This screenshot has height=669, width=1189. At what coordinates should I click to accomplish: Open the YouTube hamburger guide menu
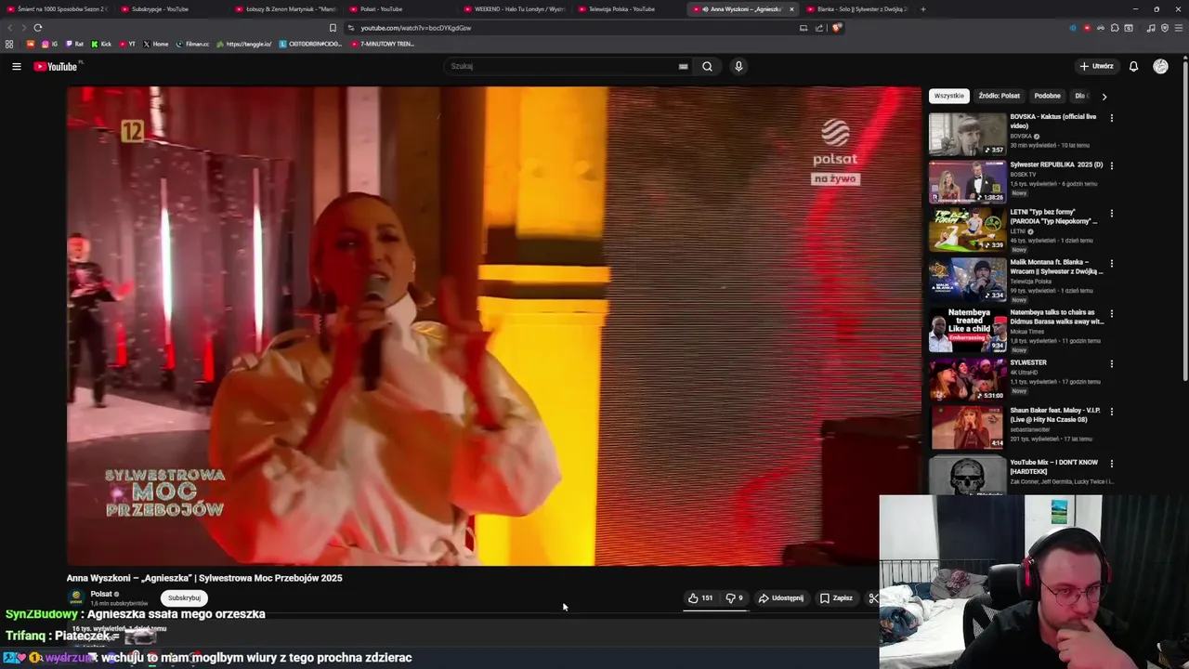tap(16, 66)
